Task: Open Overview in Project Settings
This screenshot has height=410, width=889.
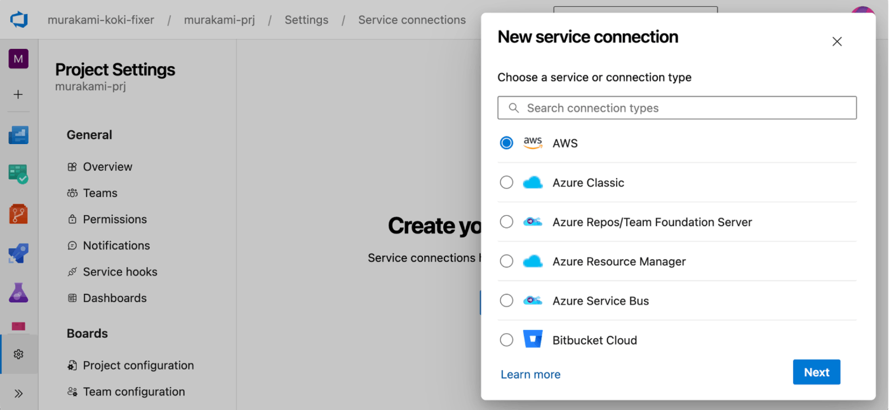Action: (x=107, y=167)
